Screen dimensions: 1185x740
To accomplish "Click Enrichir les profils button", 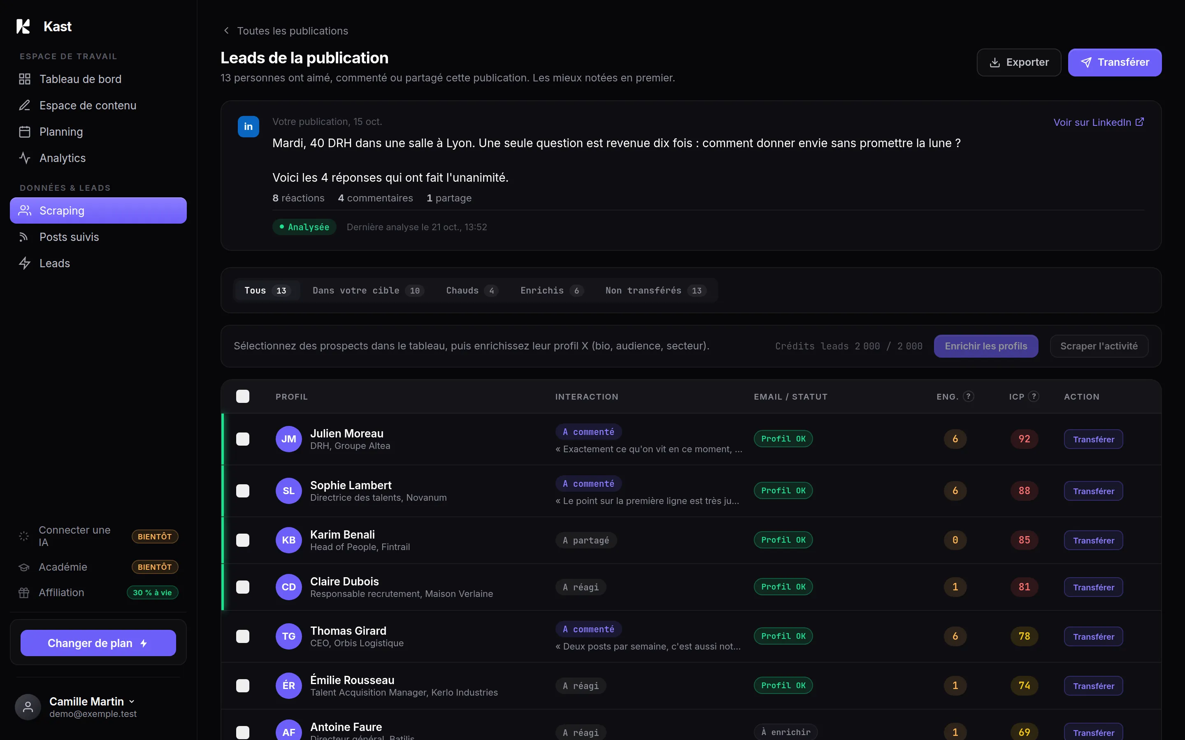I will 986,346.
